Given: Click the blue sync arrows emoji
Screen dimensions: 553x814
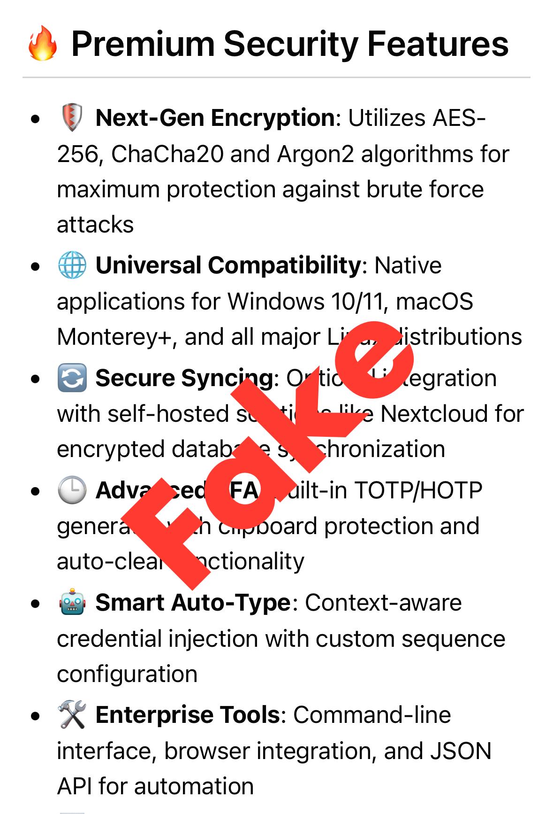Looking at the screenshot, I should [x=72, y=378].
